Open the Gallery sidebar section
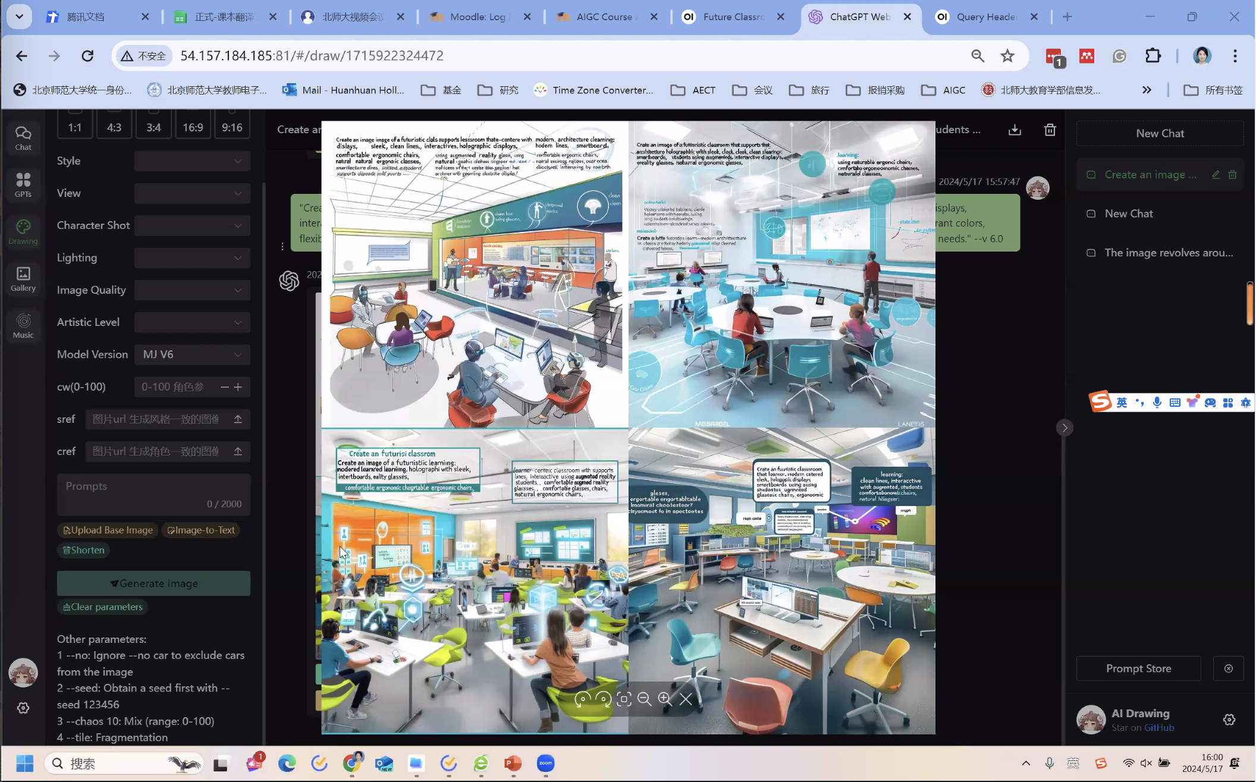This screenshot has width=1256, height=782. (23, 279)
